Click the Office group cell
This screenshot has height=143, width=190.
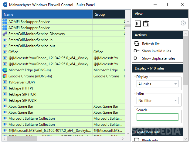point(108,52)
